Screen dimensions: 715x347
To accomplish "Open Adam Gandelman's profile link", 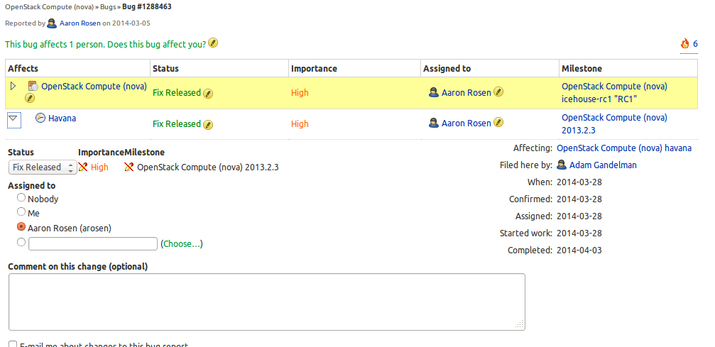I will (x=603, y=165).
